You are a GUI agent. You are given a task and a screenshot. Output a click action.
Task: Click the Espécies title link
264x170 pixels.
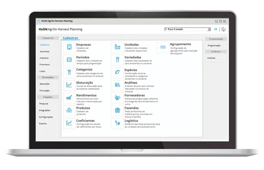131,70
